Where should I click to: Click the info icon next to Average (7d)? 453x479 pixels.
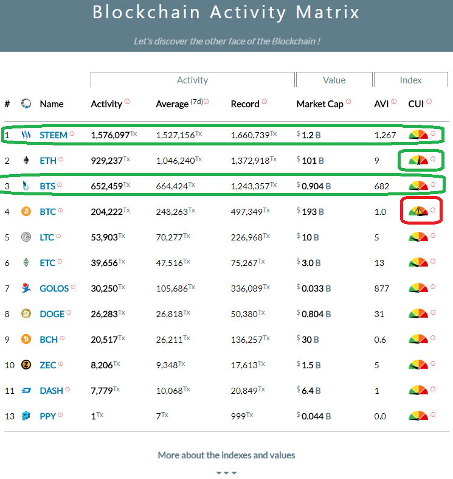pos(207,102)
